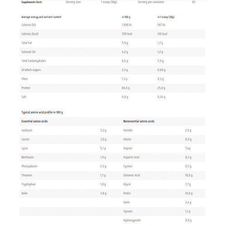Screen dimensions: 226x226
Task: Select the Hydroxyprolin 9,9 g value
Action: (x=188, y=221)
